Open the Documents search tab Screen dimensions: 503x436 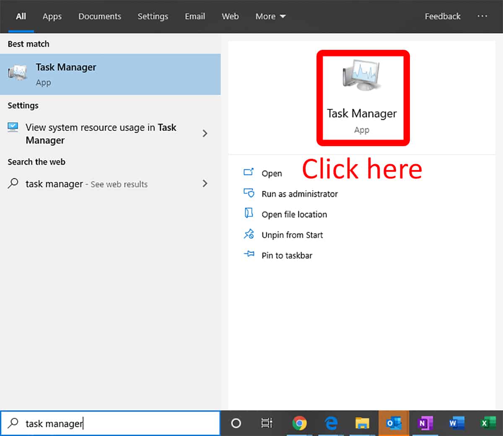pyautogui.click(x=100, y=16)
